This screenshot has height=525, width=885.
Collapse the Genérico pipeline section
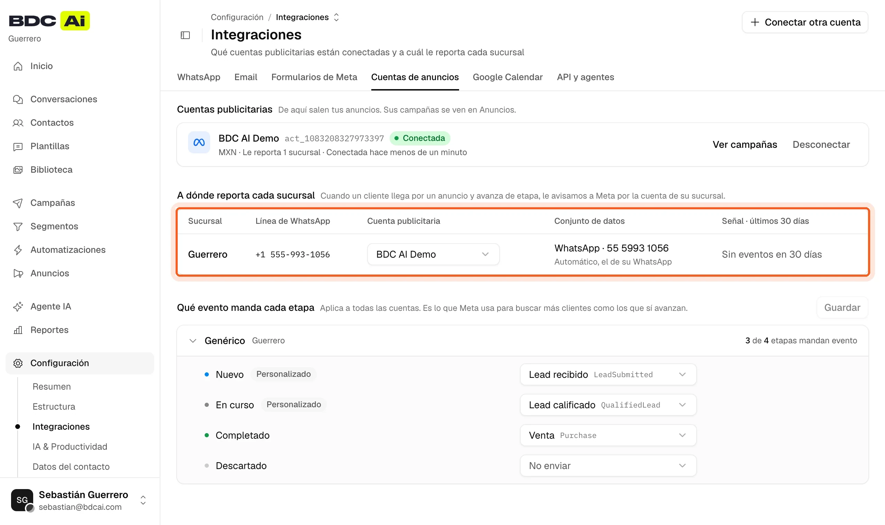click(193, 341)
